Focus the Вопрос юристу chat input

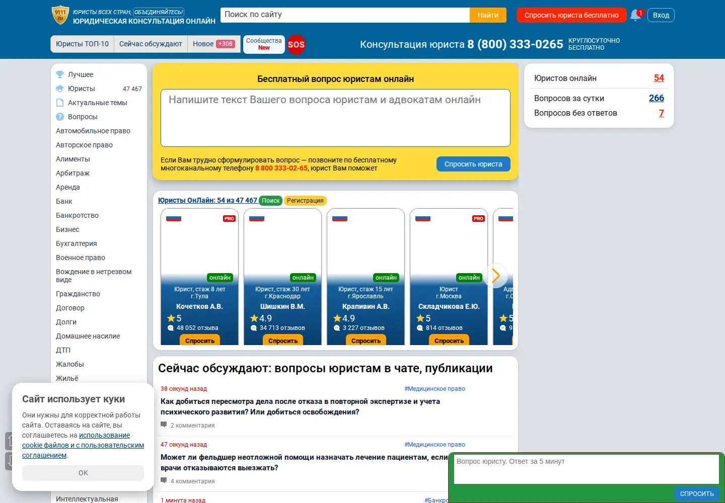(x=586, y=469)
